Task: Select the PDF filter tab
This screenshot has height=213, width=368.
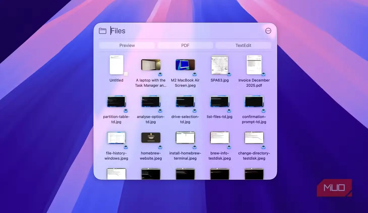Action: pos(185,45)
